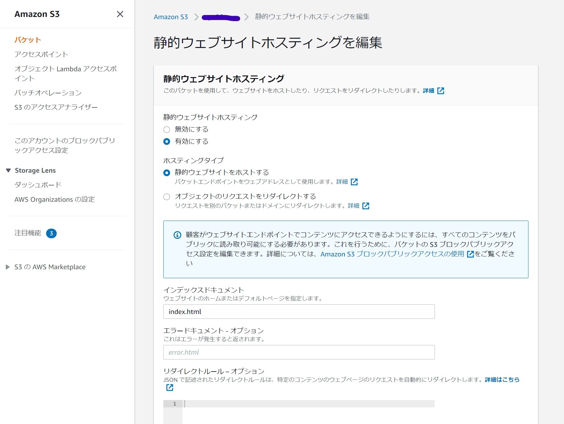Expand S3 の AWS Marketplace section
Screen dimensions: 564x424
tap(8, 267)
